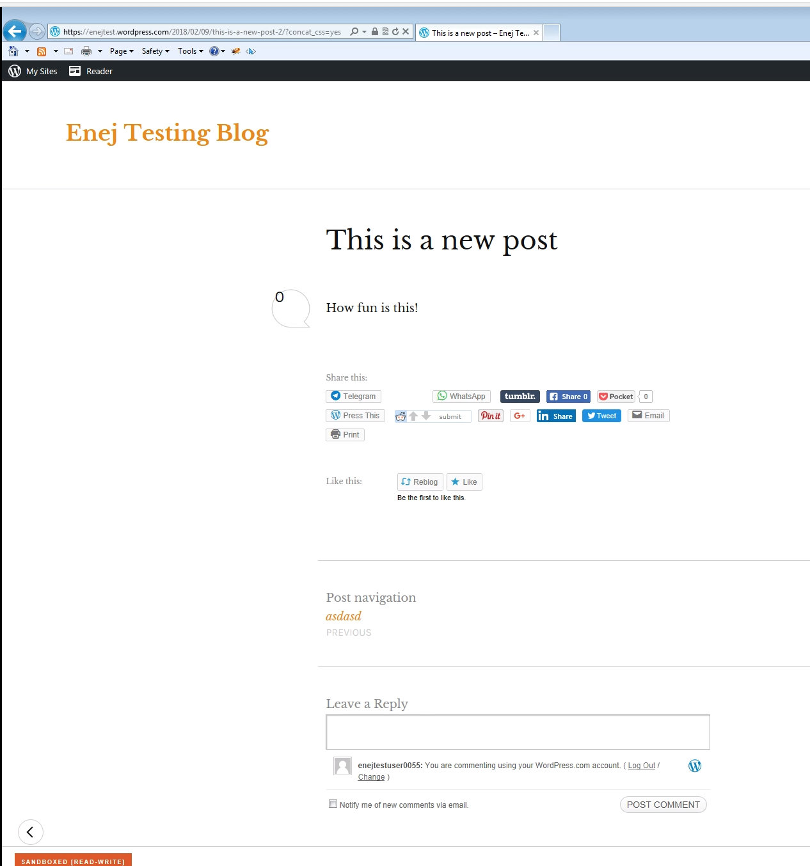Viewport: 810px width, 866px height.
Task: Submit with the POST COMMENT button
Action: click(663, 805)
